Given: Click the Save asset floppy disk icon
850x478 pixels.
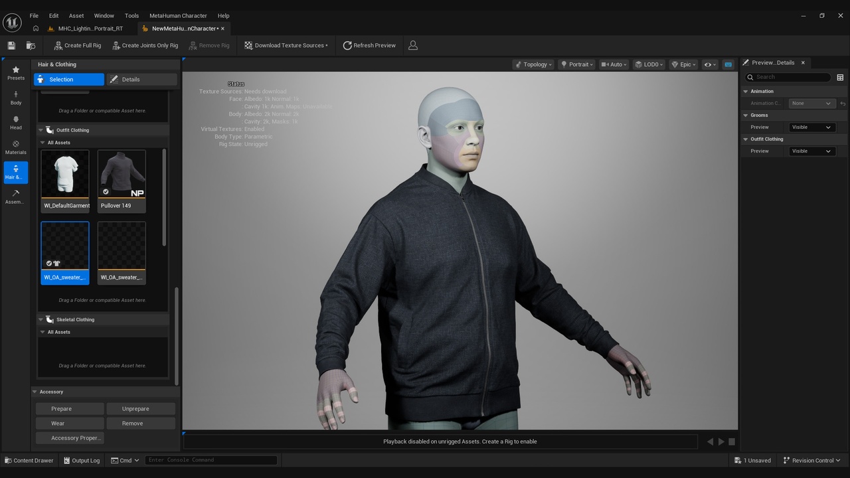Looking at the screenshot, I should coord(11,46).
